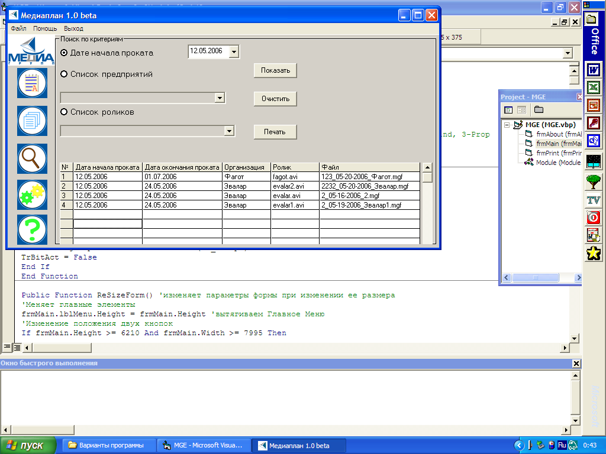
Task: Select 'Дате начала проката' radio button
Action: pyautogui.click(x=64, y=53)
